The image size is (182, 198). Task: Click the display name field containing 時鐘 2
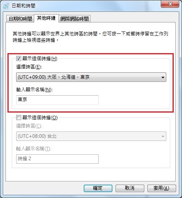pos(57,159)
